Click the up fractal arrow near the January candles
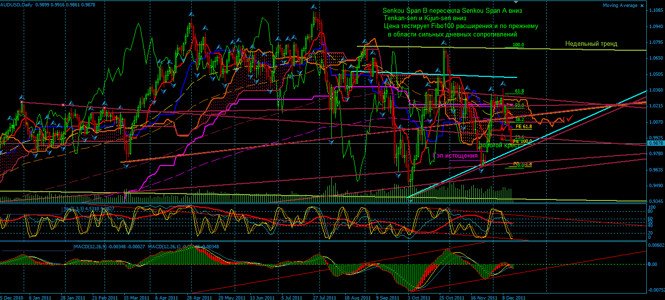 pyautogui.click(x=22, y=98)
